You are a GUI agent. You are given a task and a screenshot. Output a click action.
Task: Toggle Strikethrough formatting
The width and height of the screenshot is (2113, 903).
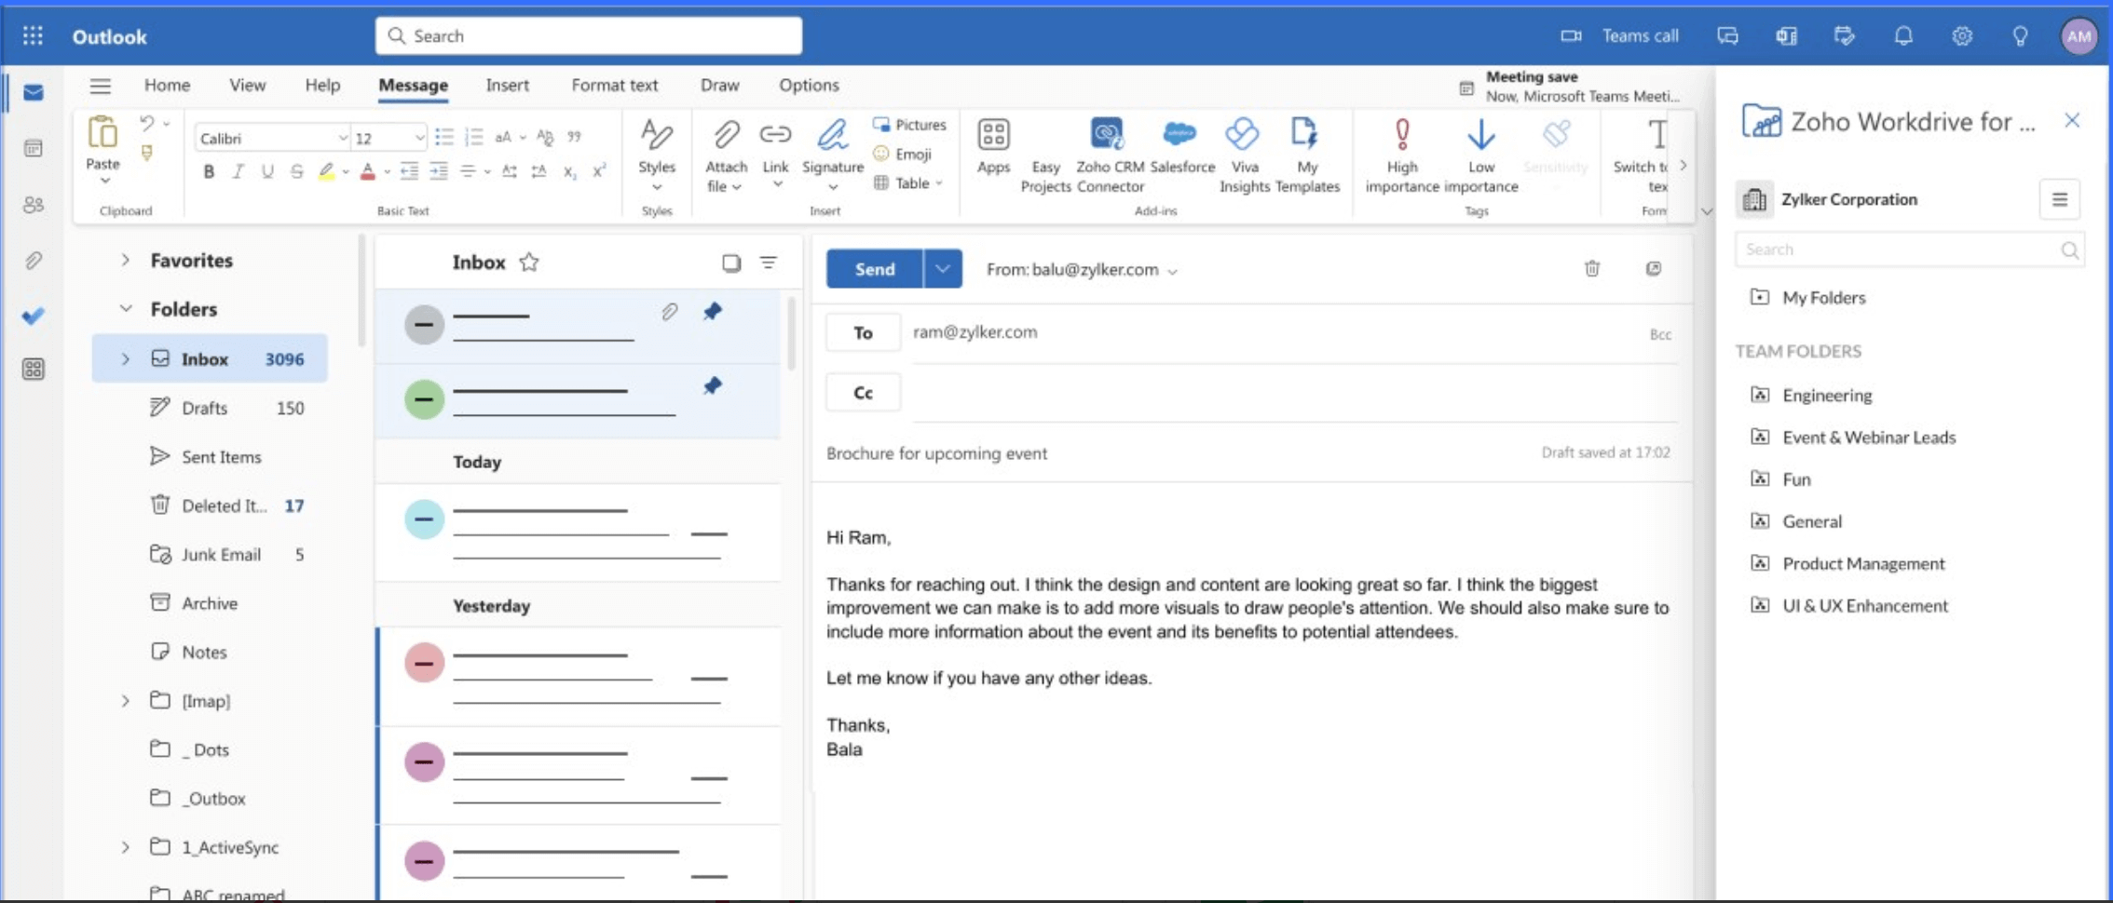296,171
